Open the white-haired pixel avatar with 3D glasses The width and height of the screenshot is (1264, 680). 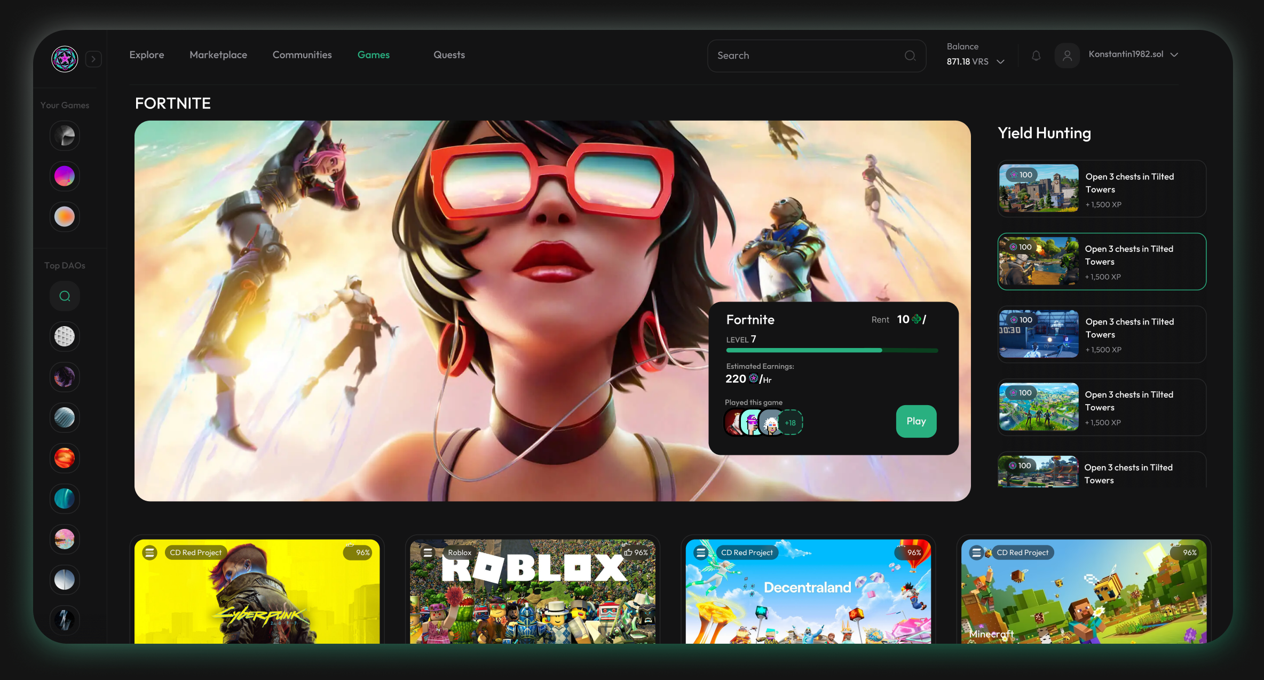point(770,423)
